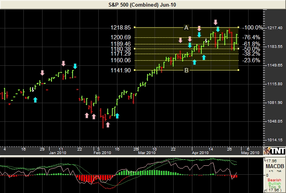Grab the left handle of the 1180.38 line
This screenshot has width=286, height=193.
tap(135, 49)
